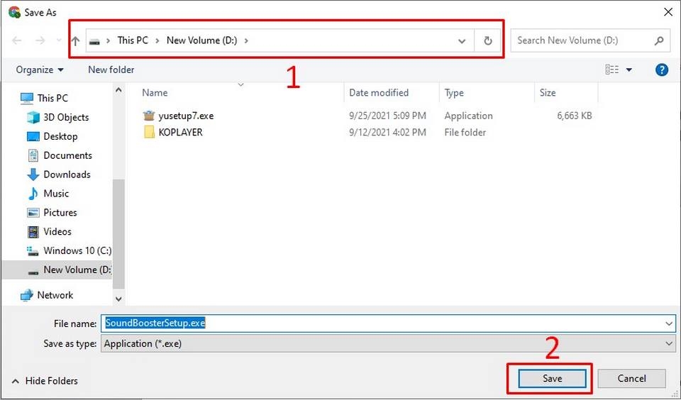This screenshot has height=400, width=681.
Task: Click the KOPLAYER folder icon
Action: [x=149, y=132]
